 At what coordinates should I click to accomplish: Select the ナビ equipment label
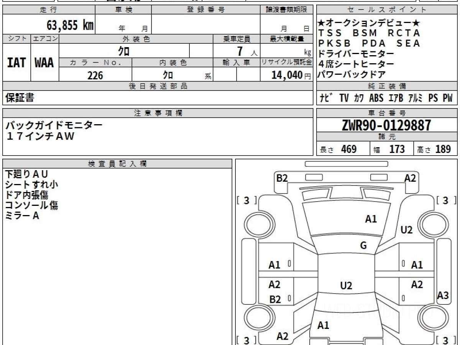pos(326,98)
